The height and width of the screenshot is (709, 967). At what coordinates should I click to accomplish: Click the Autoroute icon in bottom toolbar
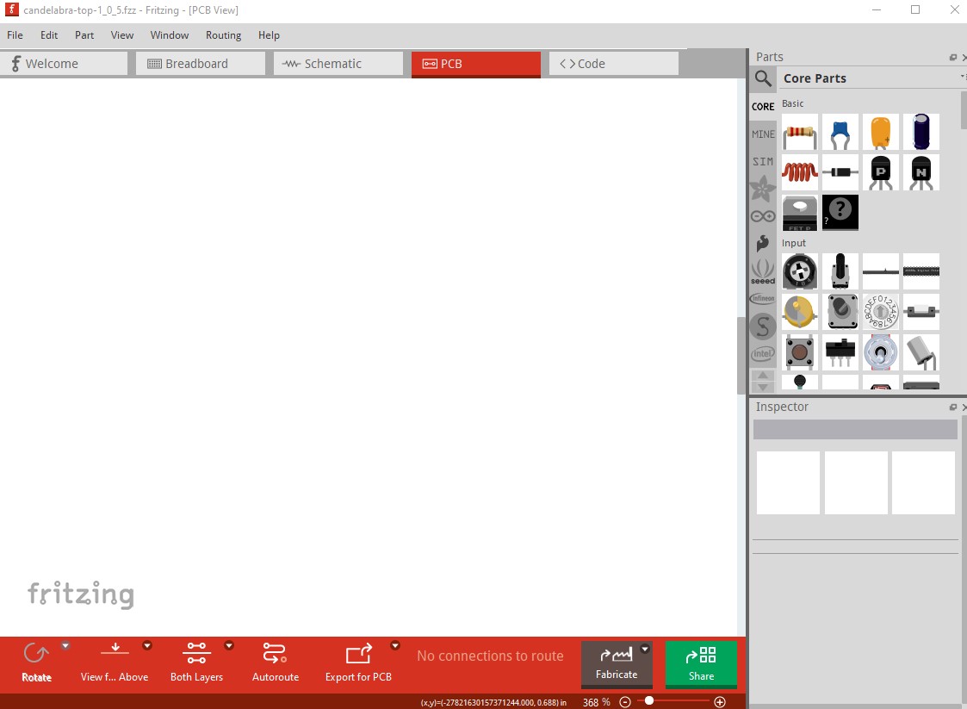pos(275,655)
